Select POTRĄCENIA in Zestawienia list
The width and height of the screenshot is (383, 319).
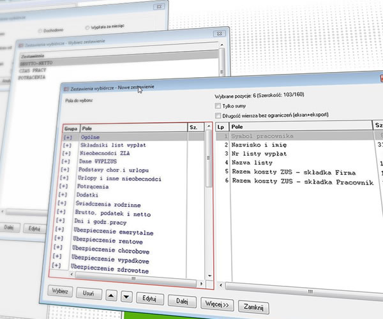click(32, 77)
